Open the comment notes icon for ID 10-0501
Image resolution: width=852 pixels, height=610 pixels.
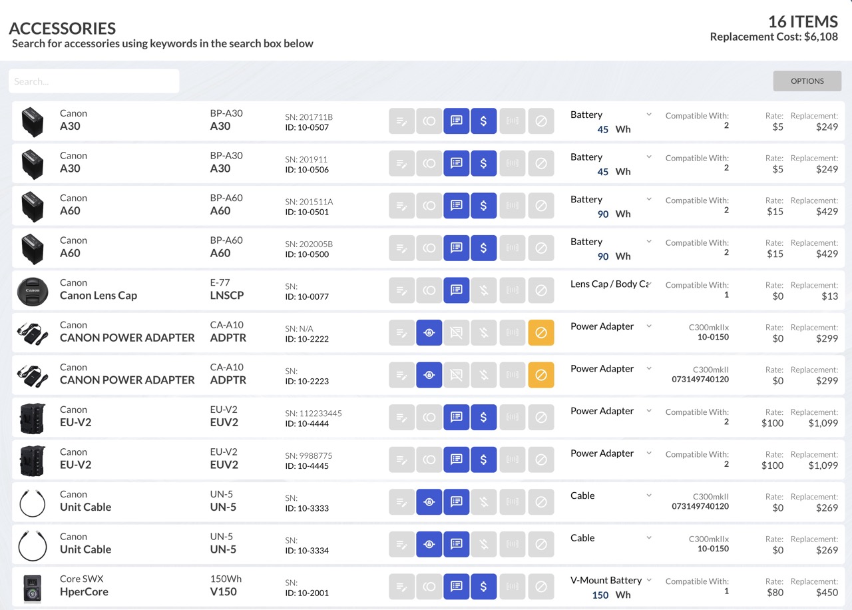point(457,206)
